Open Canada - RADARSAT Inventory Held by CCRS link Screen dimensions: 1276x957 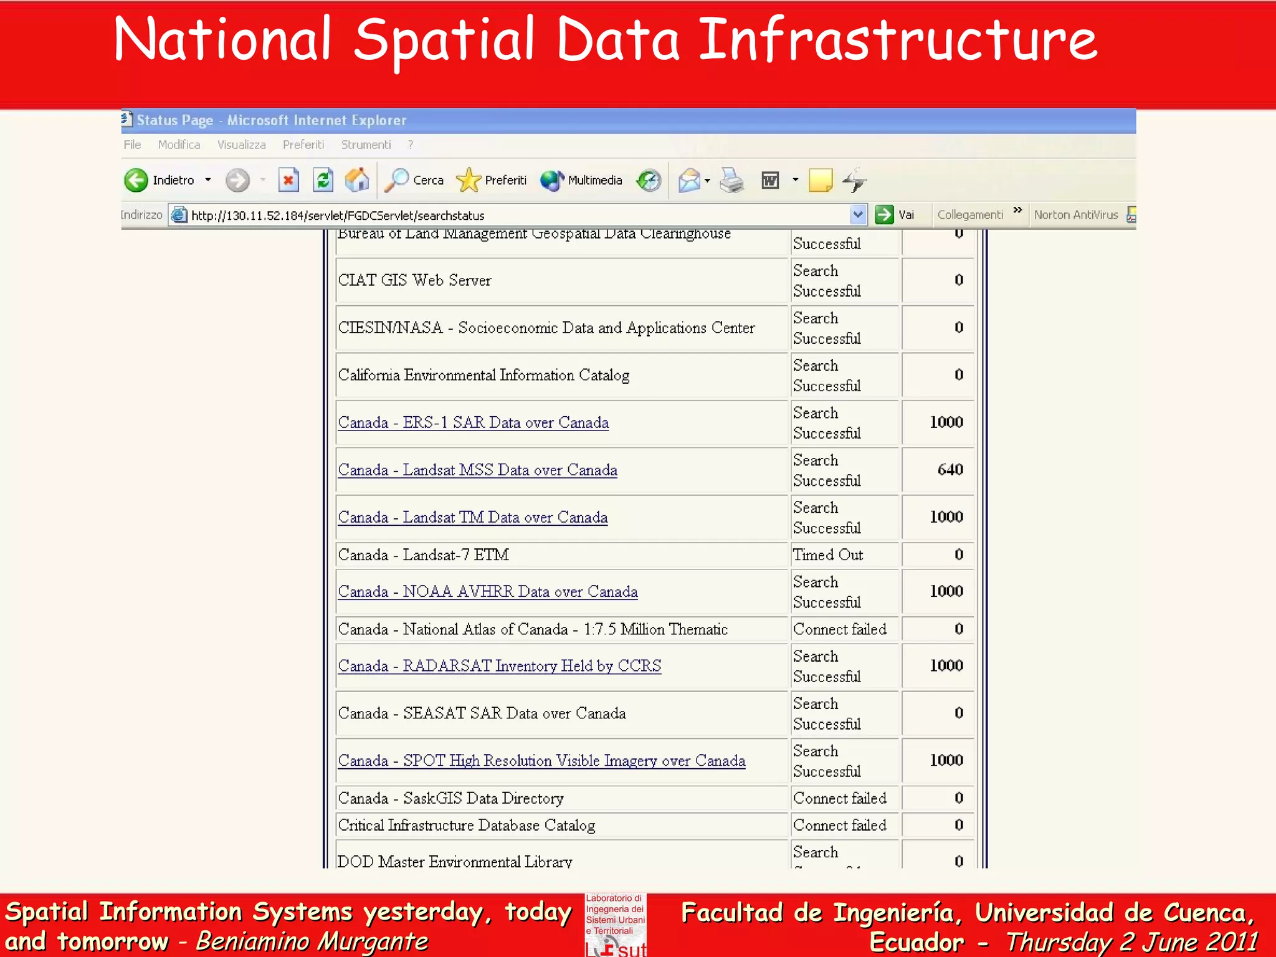click(499, 665)
